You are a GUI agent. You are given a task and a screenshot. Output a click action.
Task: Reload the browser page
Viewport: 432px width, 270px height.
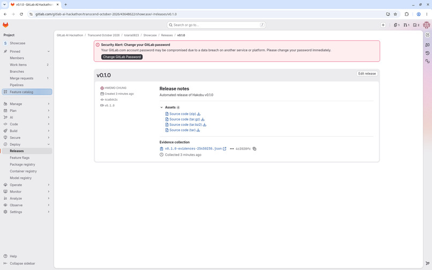pyautogui.click(x=21, y=14)
